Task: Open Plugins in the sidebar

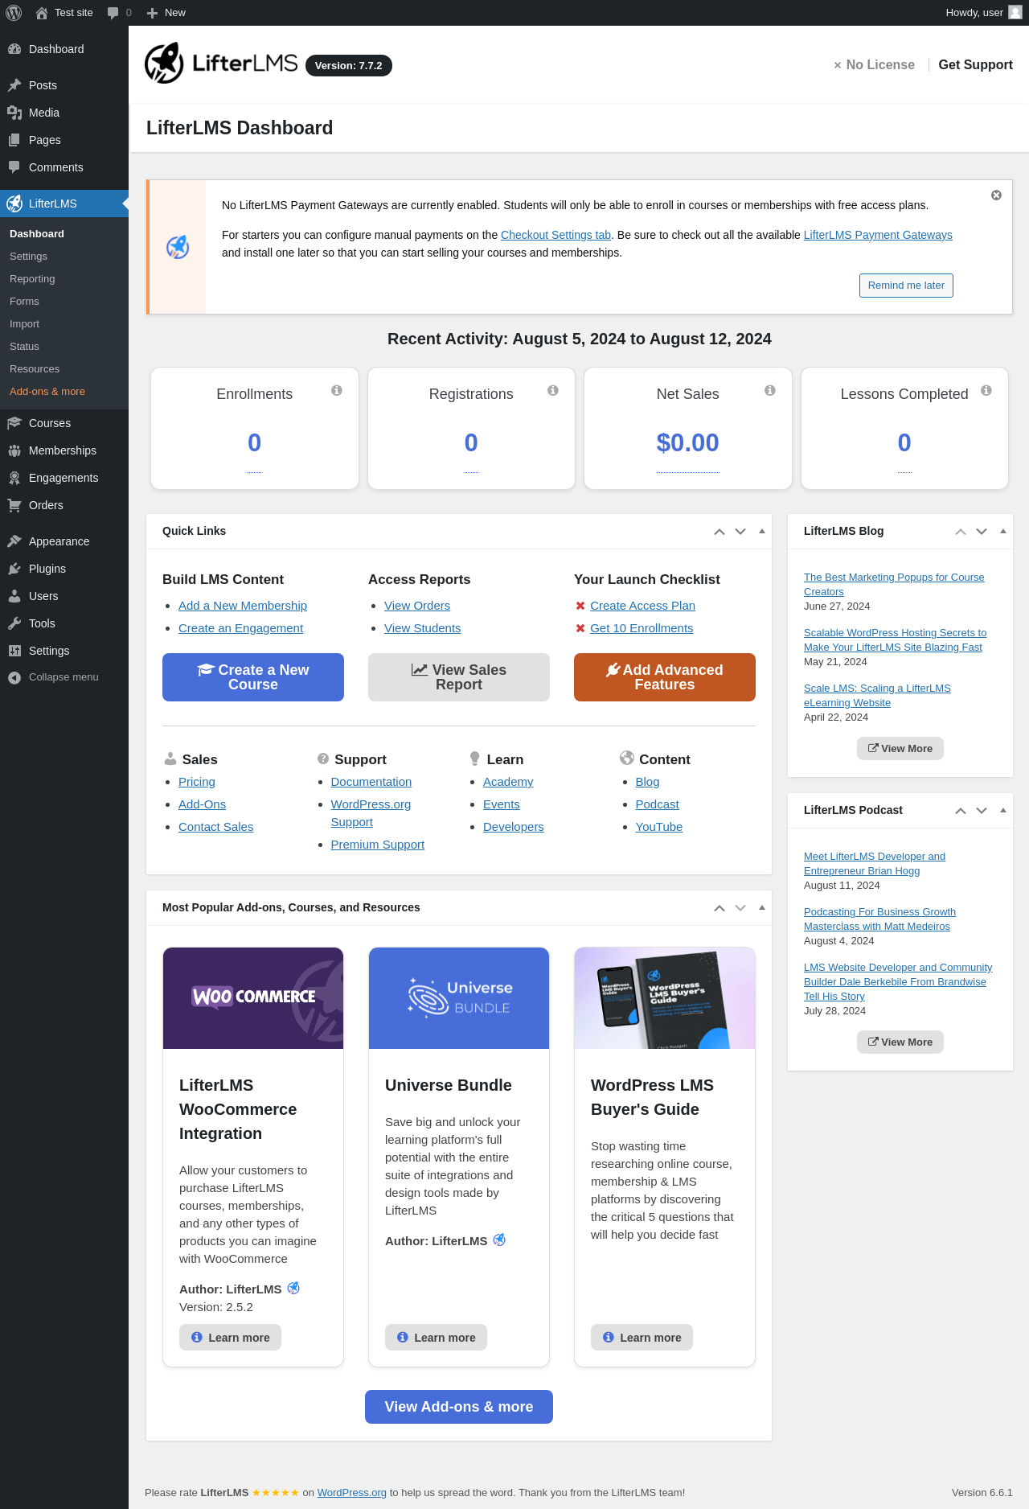Action: pos(64,569)
